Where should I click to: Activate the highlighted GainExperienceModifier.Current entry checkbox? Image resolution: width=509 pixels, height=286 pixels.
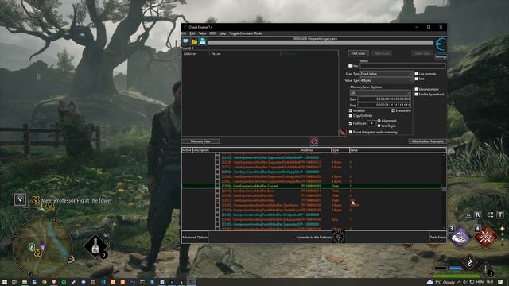point(217,186)
